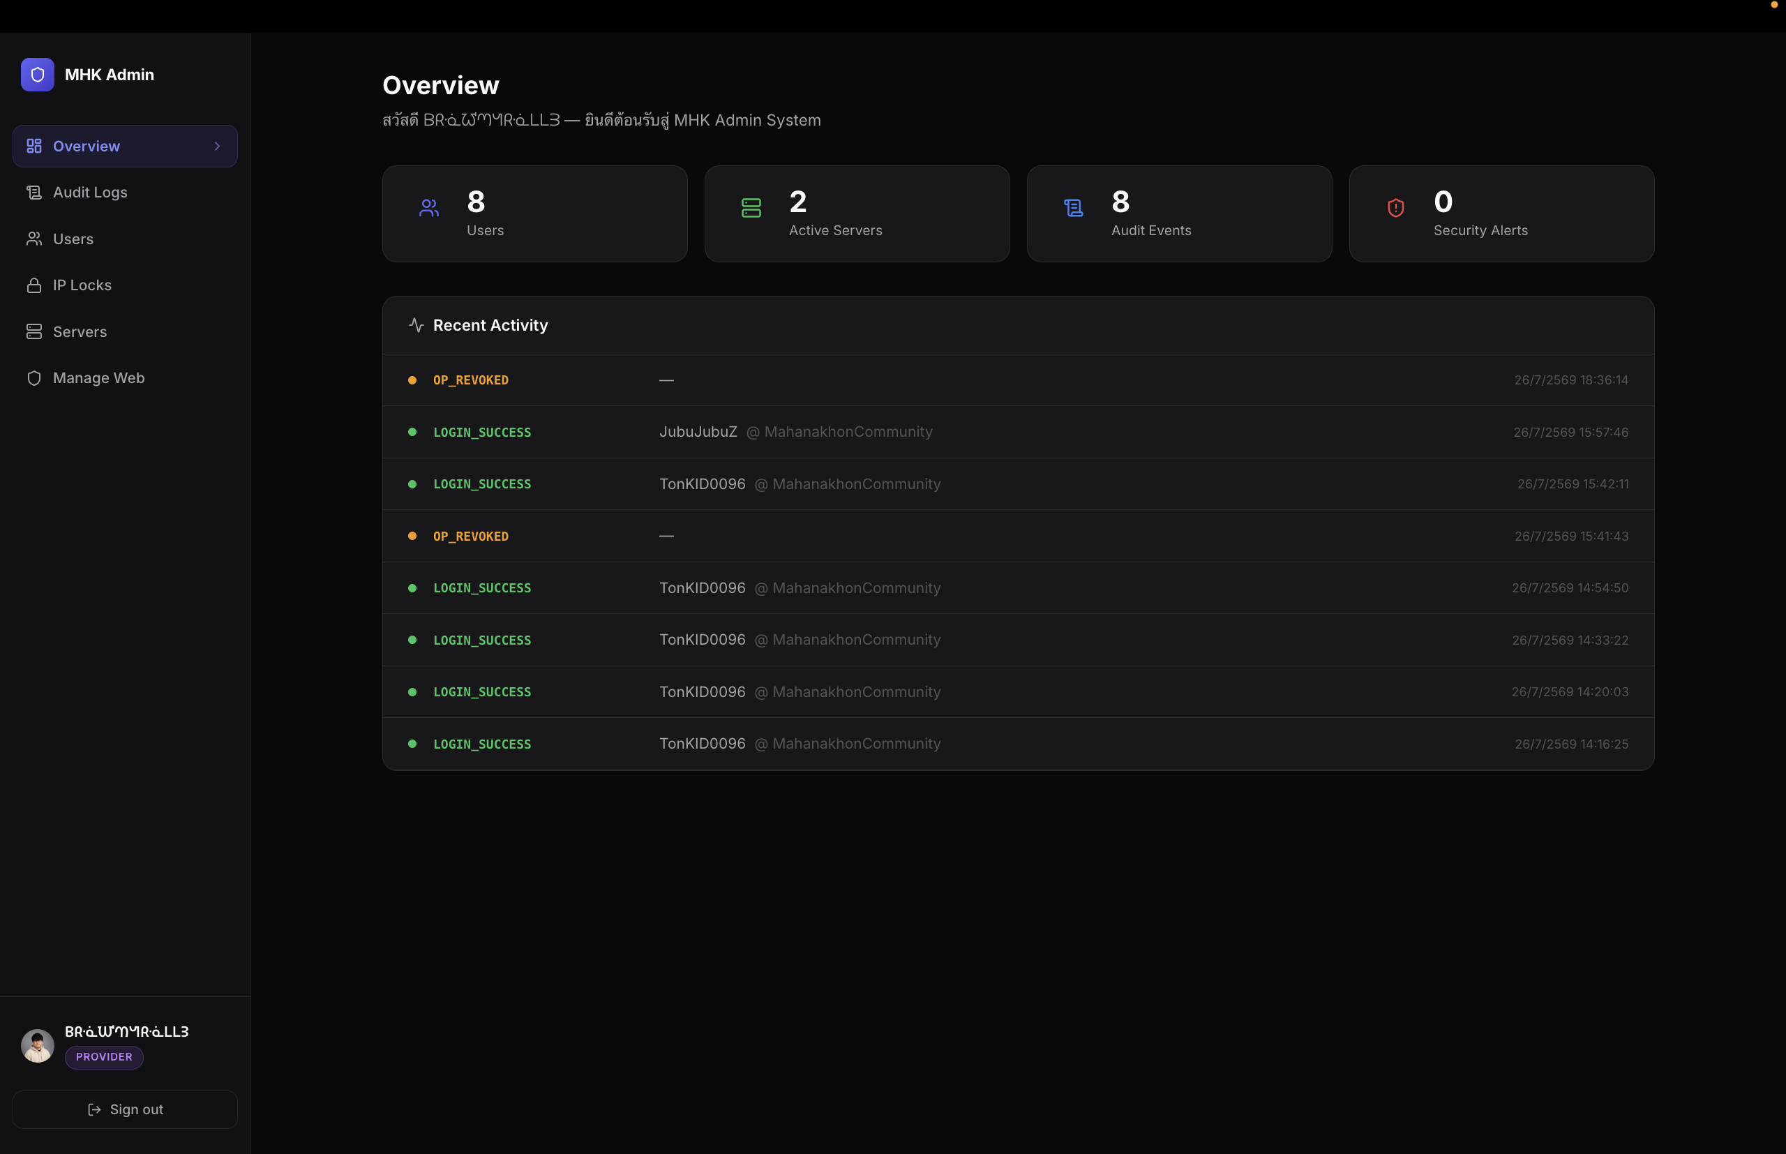Click the IP Locks padlock icon
The width and height of the screenshot is (1786, 1154).
[33, 285]
